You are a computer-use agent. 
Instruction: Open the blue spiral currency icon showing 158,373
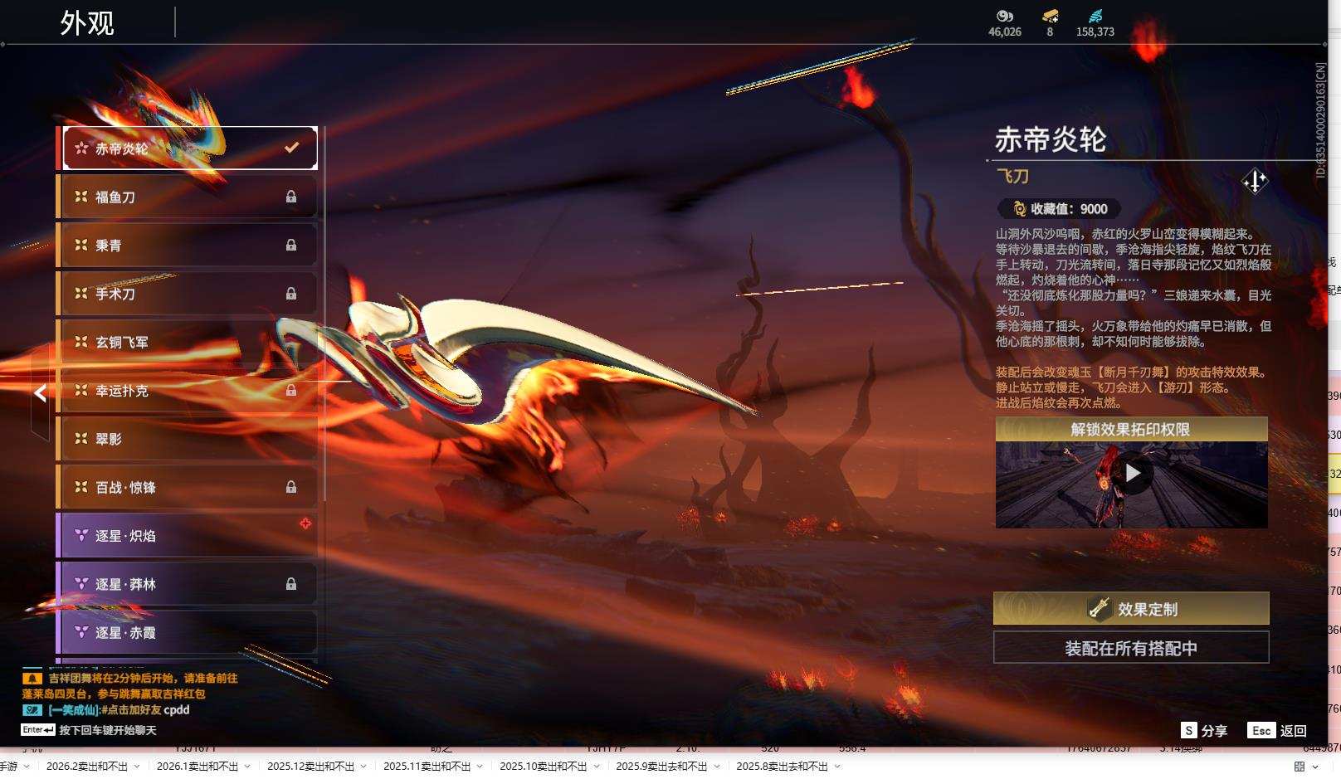[1095, 14]
